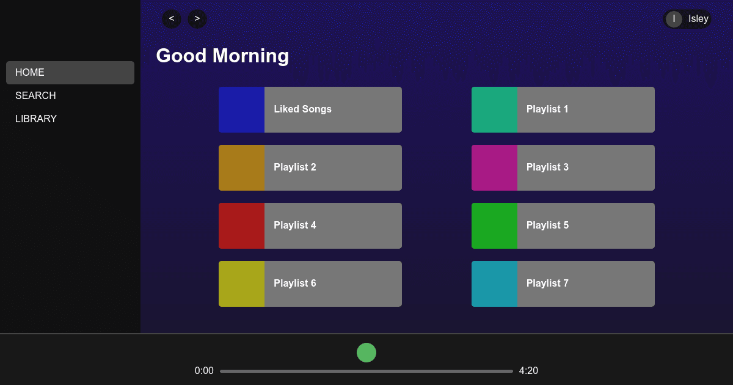Click the back navigation arrow

pyautogui.click(x=172, y=19)
